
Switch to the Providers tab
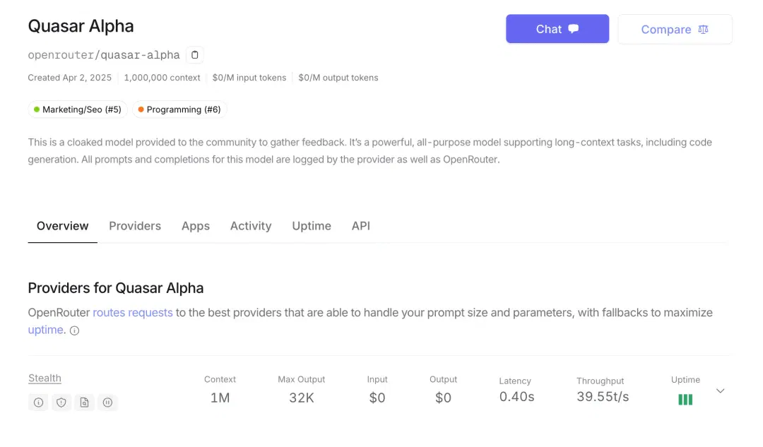135,226
